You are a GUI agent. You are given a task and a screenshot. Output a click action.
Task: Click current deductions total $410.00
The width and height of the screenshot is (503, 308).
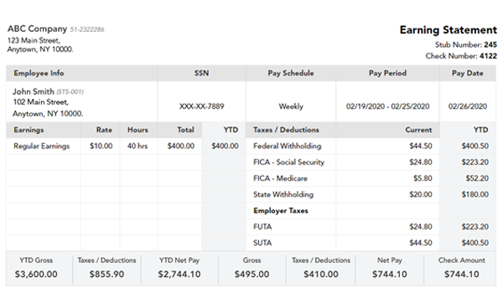click(321, 275)
